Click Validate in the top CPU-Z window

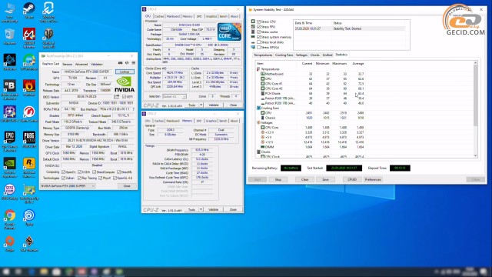(214, 105)
